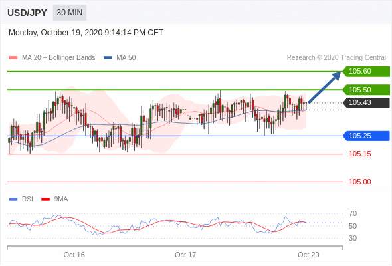
Task: Toggle the RSI legend label
Action: (27, 199)
